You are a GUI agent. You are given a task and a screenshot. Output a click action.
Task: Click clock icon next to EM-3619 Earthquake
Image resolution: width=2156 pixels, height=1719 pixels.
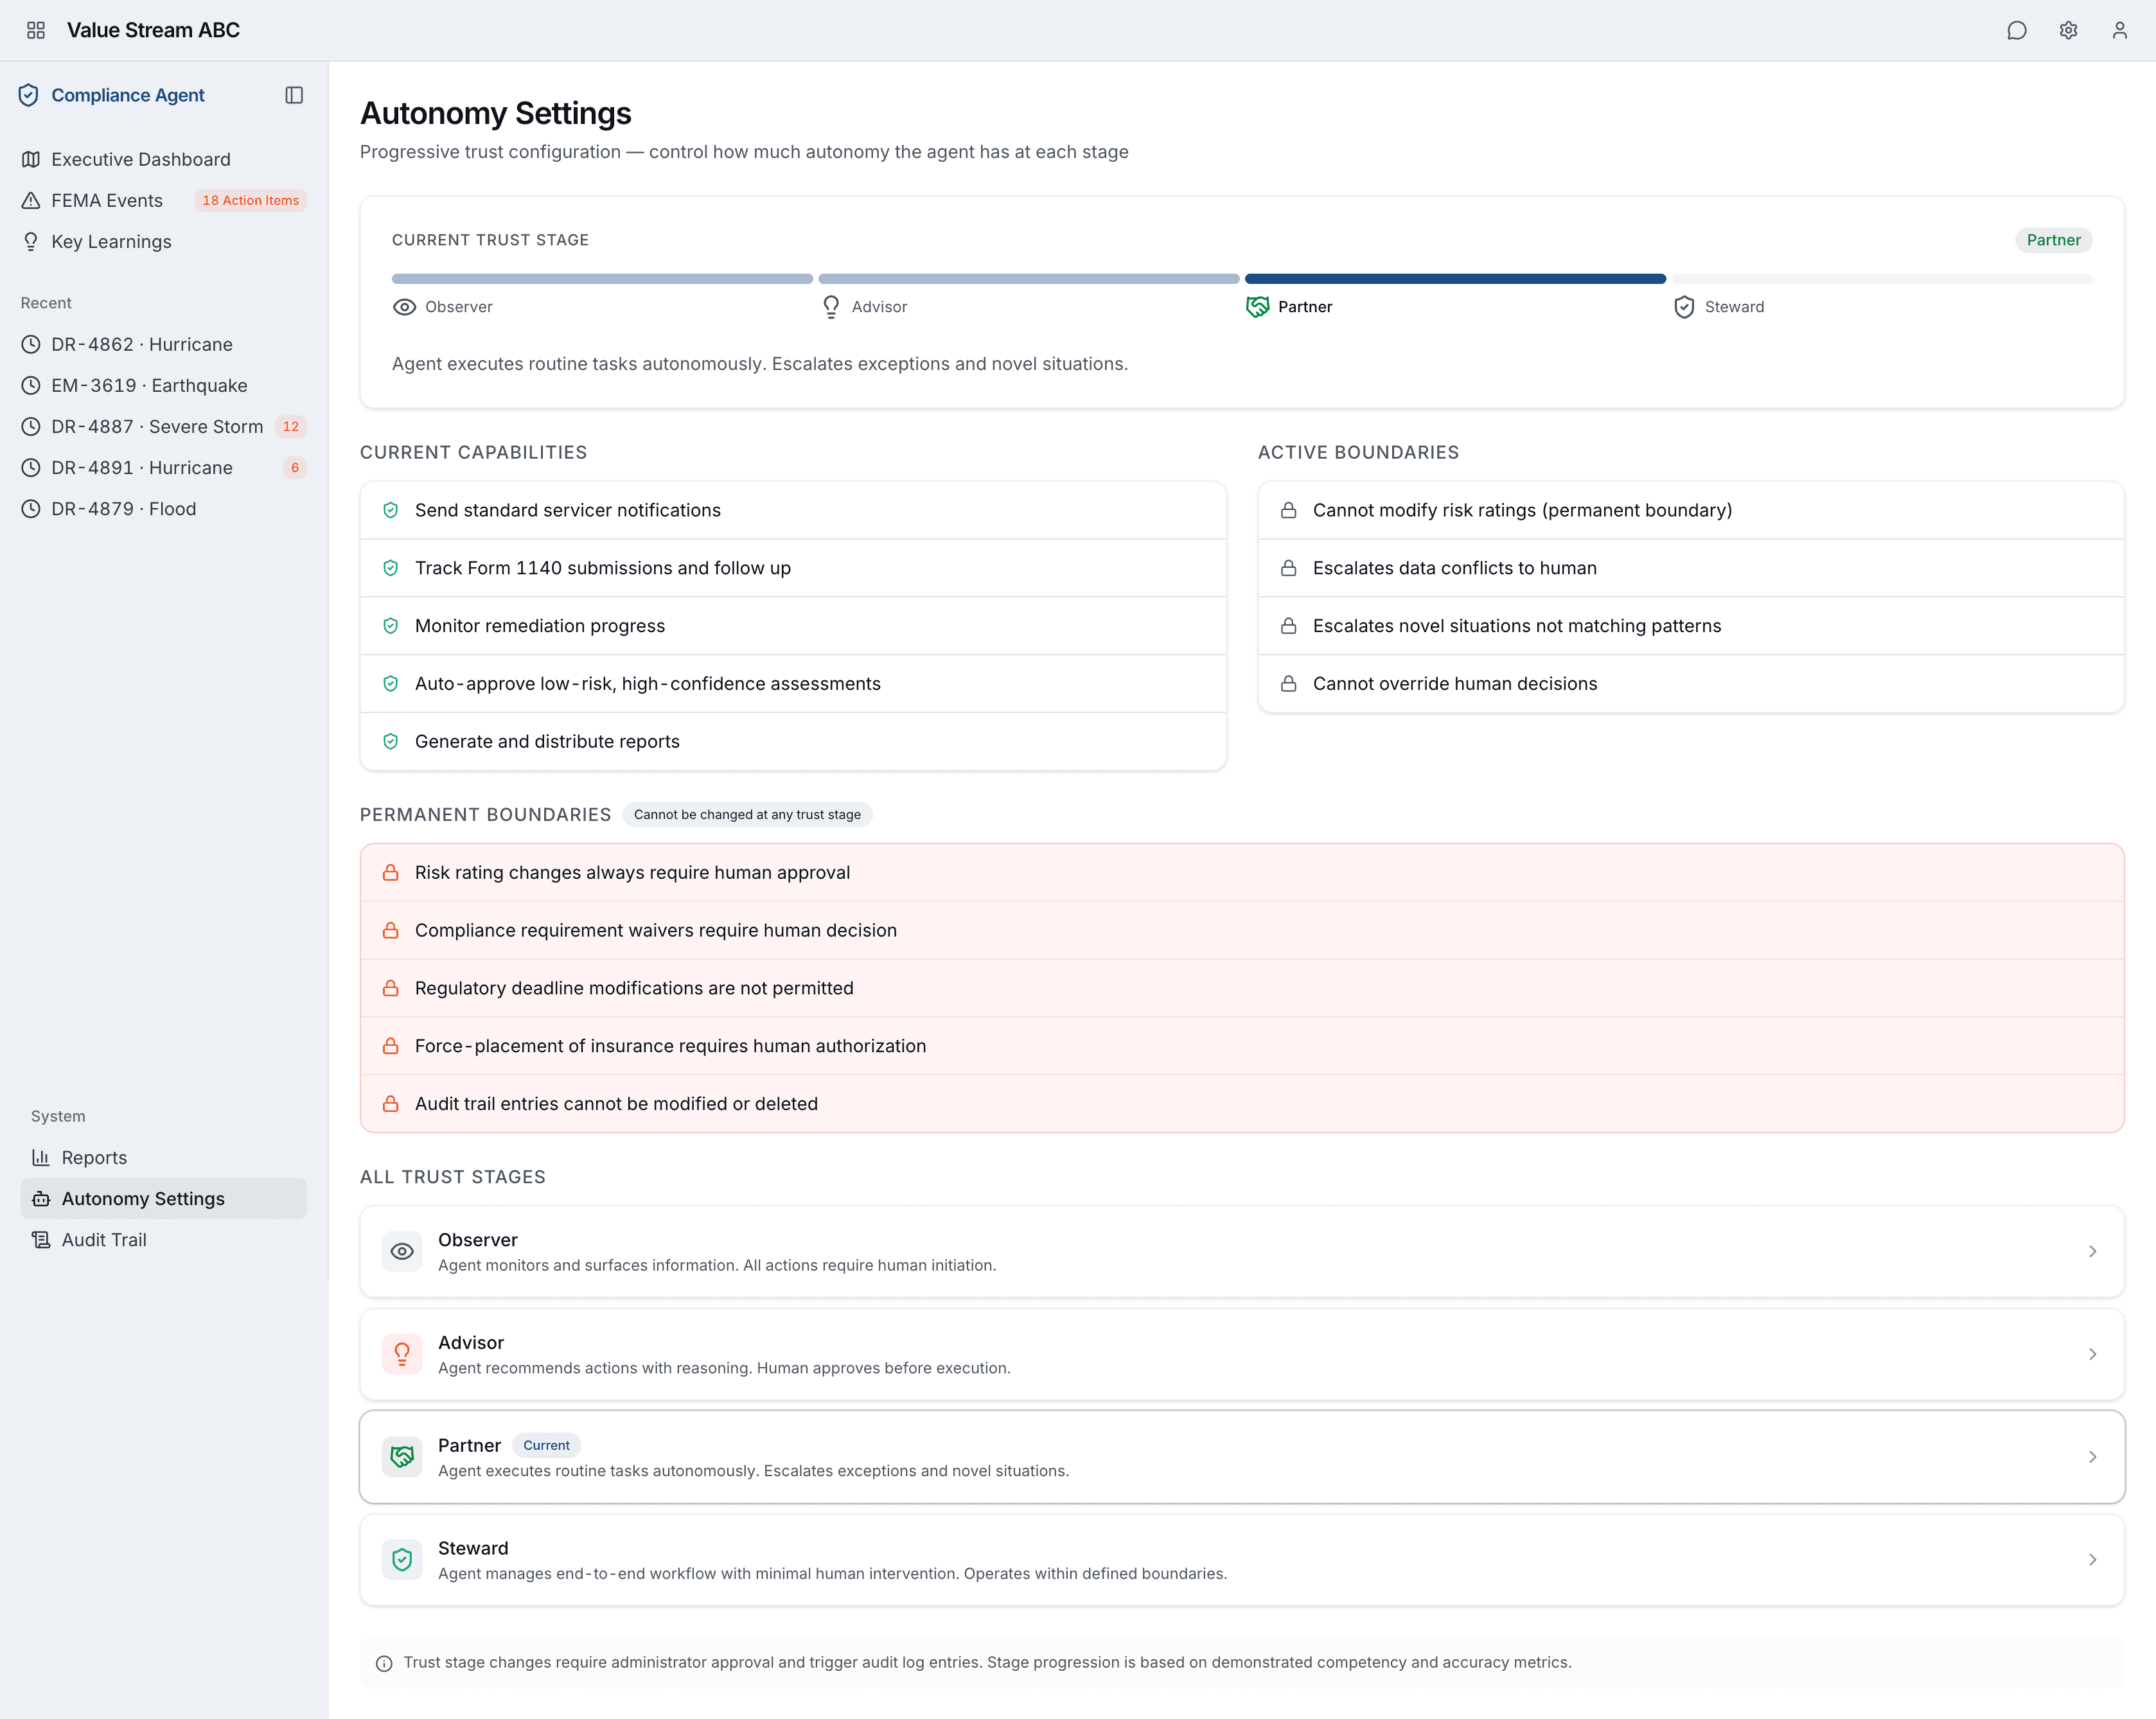coord(31,385)
